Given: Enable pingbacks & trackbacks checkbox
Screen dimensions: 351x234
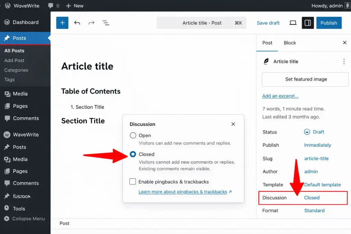Looking at the screenshot, I should pos(133,182).
